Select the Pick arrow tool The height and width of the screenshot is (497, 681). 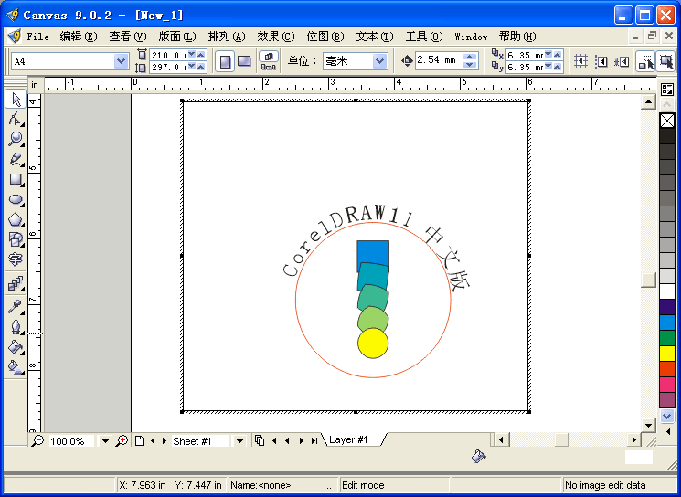16,100
